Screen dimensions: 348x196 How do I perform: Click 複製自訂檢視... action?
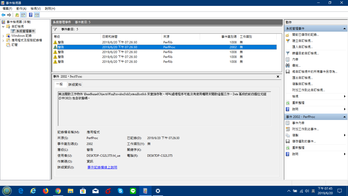coord(302,84)
